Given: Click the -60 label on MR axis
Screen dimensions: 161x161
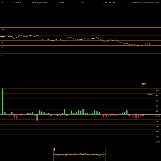Looking at the screenshot, I should (x=157, y=132).
